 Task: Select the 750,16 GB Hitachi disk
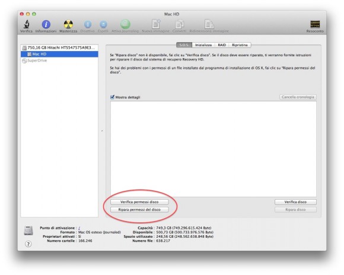59,47
